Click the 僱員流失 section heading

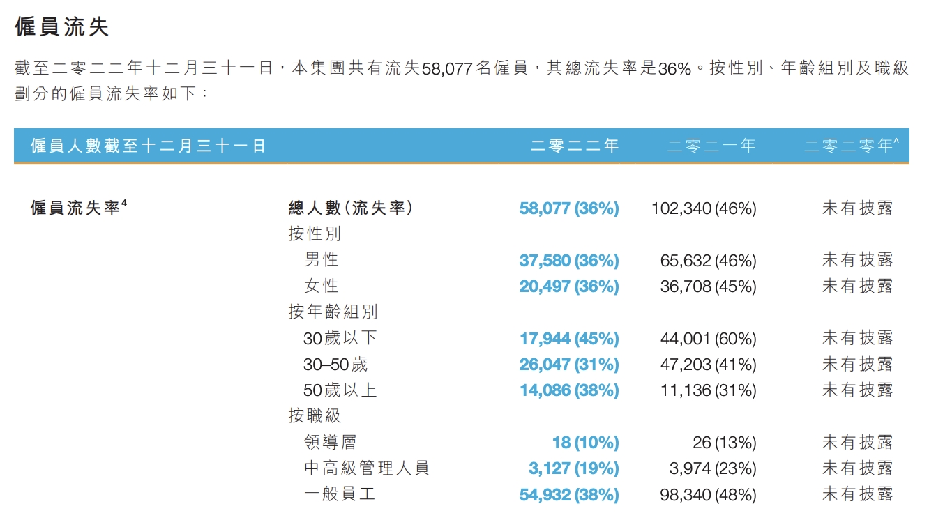[x=62, y=27]
